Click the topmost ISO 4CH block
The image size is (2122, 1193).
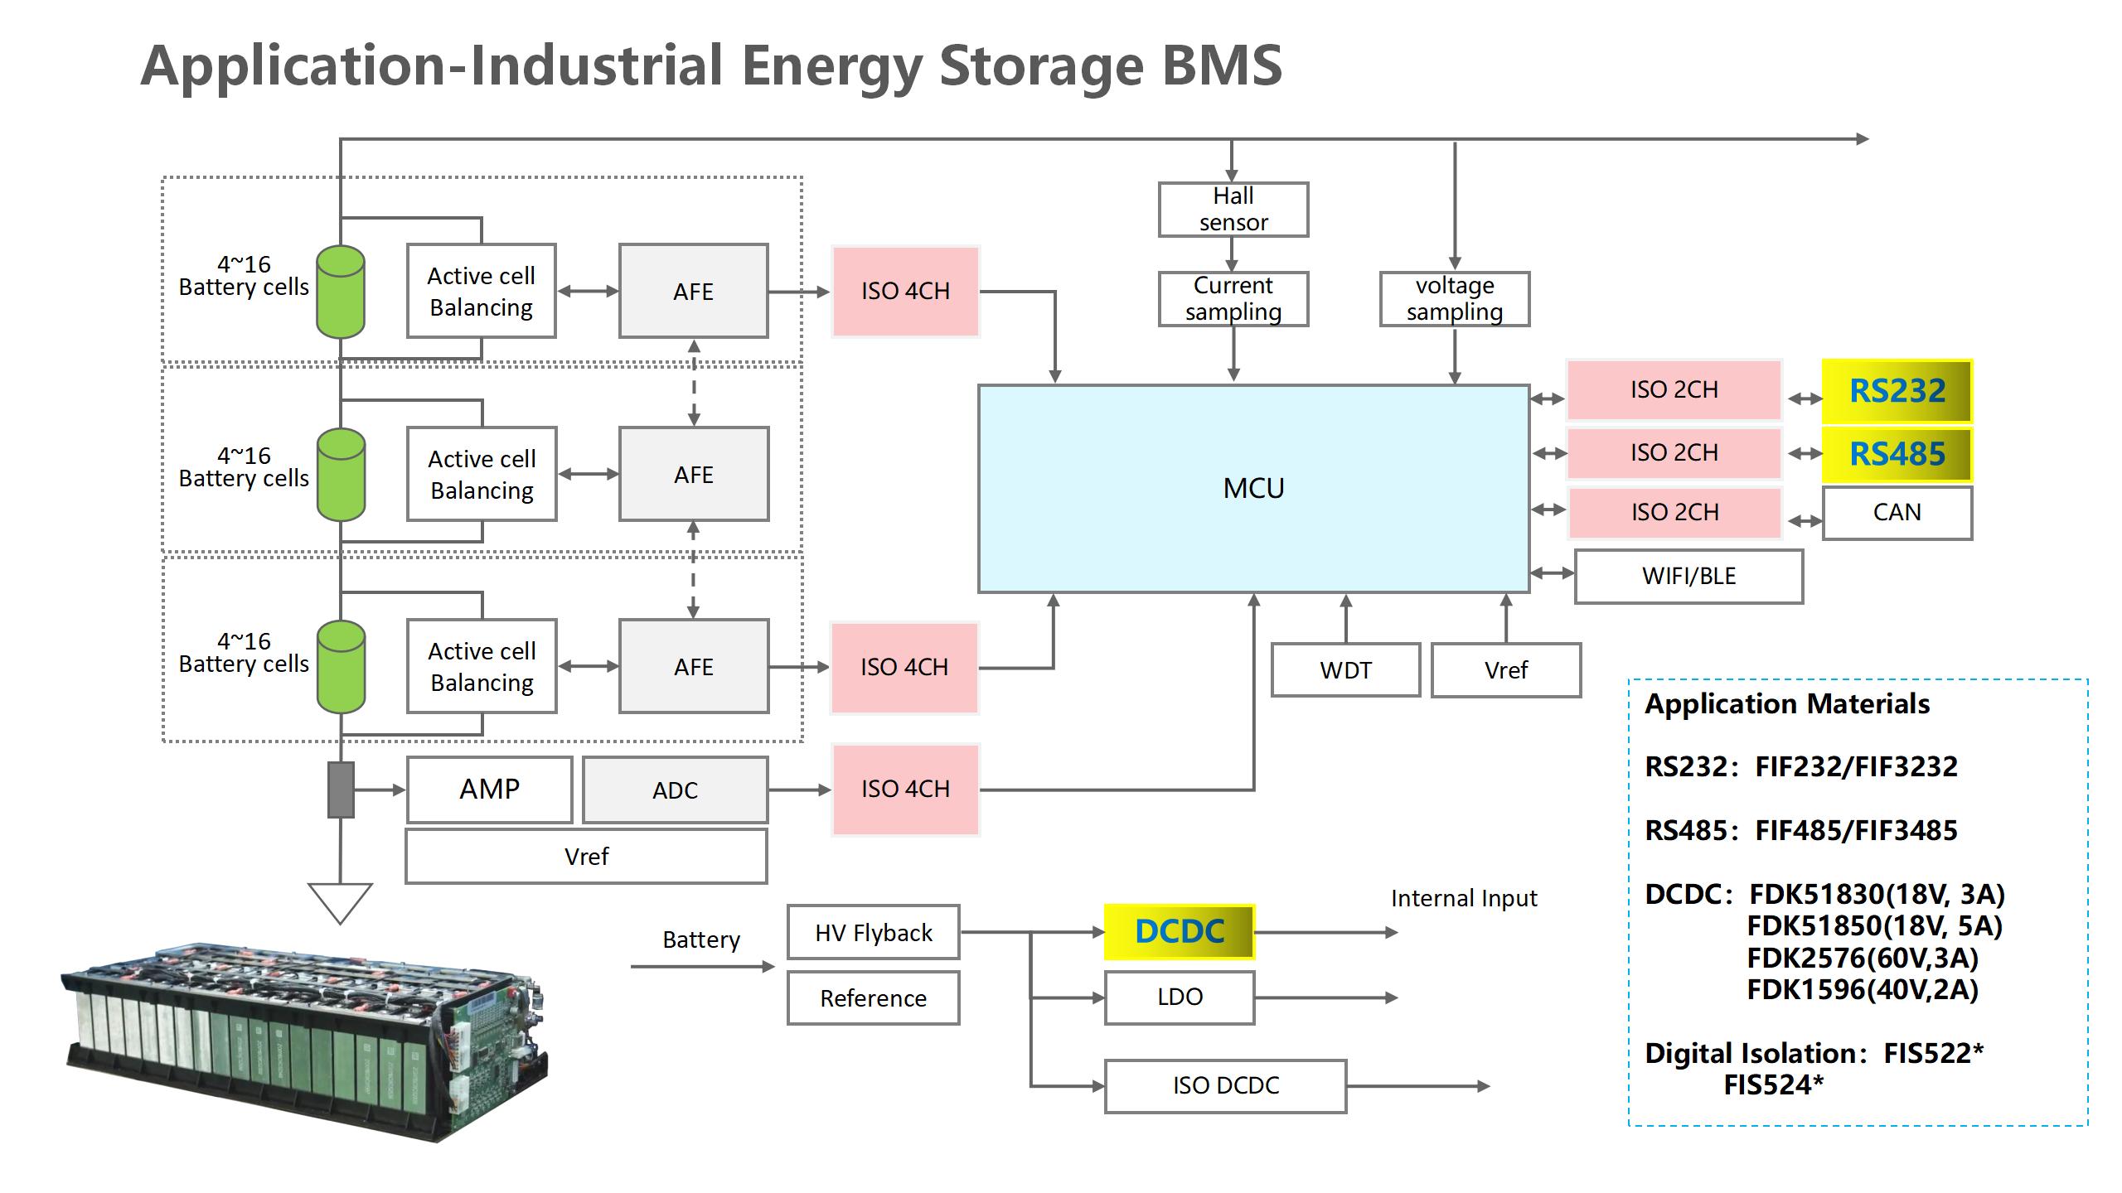click(905, 292)
